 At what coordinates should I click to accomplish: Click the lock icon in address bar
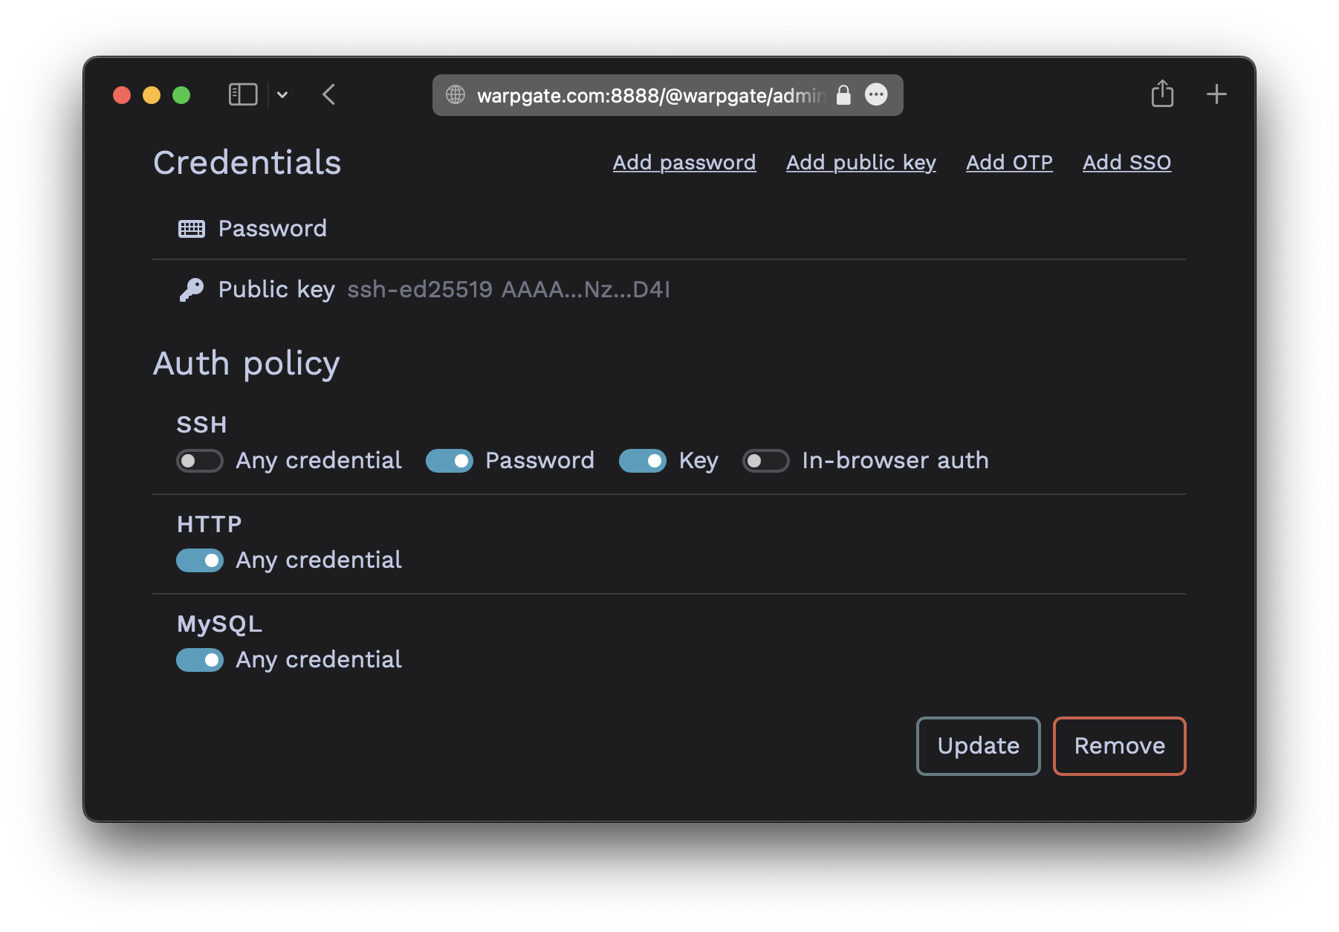pyautogui.click(x=843, y=94)
